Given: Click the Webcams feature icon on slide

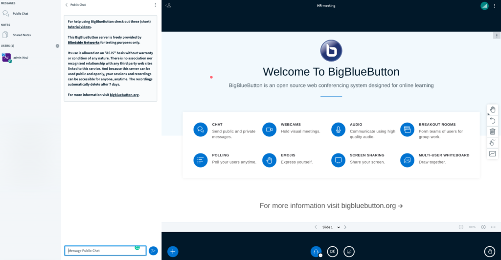Looking at the screenshot, I should pos(270,130).
